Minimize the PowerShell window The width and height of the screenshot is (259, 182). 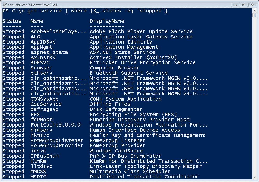(235, 4)
